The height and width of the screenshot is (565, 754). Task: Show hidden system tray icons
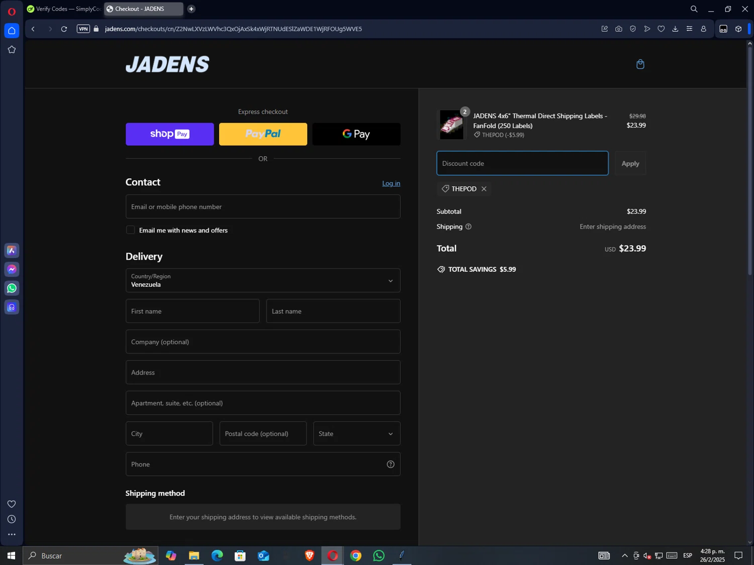624,555
